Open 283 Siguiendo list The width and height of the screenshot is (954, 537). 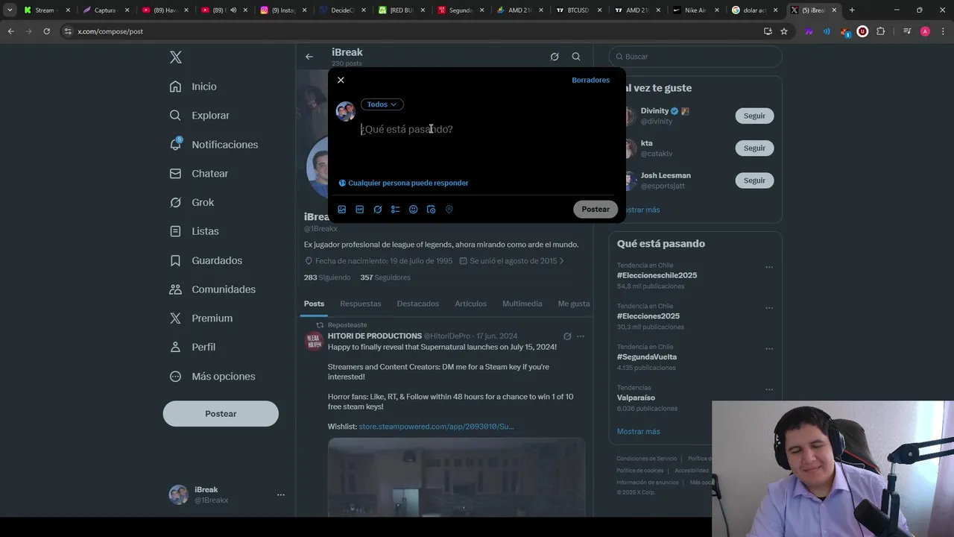326,277
